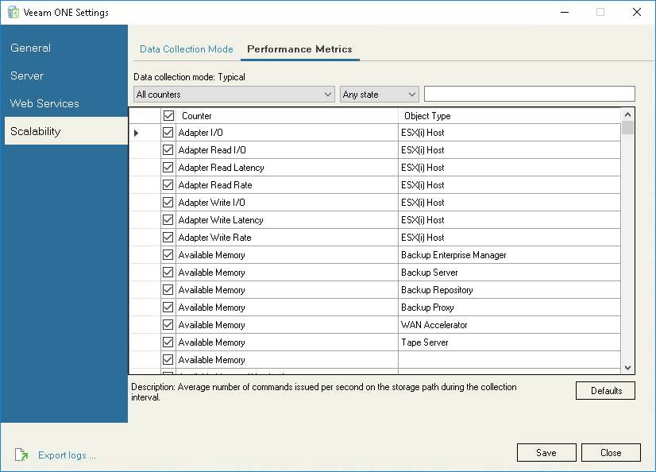
Task: Click the counter search text field
Action: click(530, 95)
